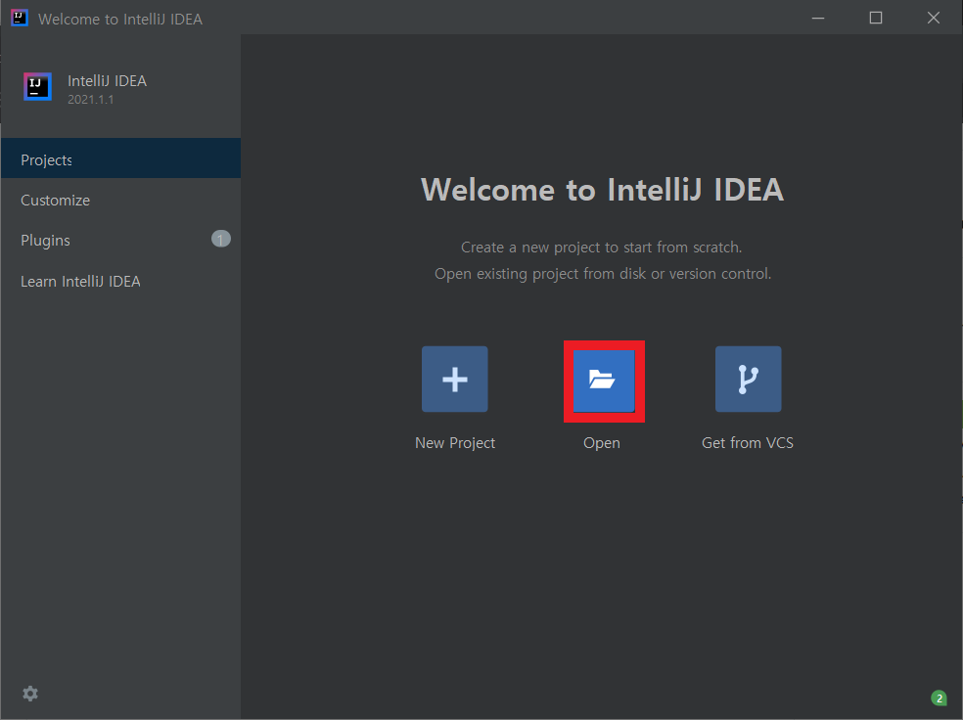Click the 2021.1.1 version text

[x=90, y=100]
